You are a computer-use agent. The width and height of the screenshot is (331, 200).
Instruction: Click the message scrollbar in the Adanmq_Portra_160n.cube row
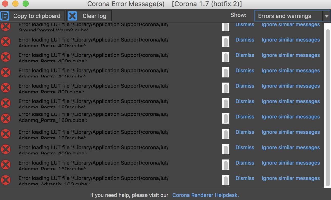(x=226, y=118)
